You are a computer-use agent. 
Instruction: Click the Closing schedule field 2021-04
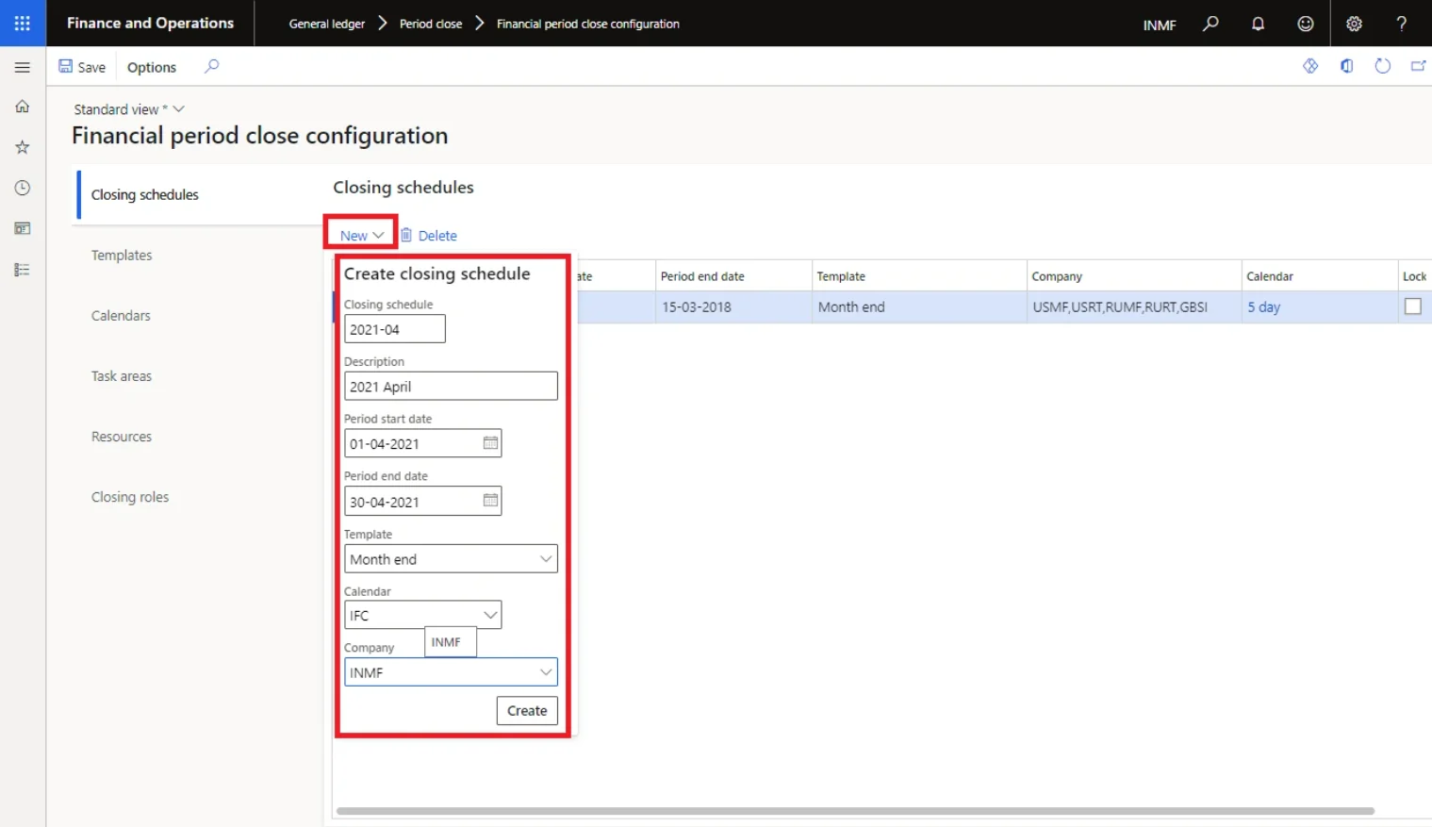(394, 329)
